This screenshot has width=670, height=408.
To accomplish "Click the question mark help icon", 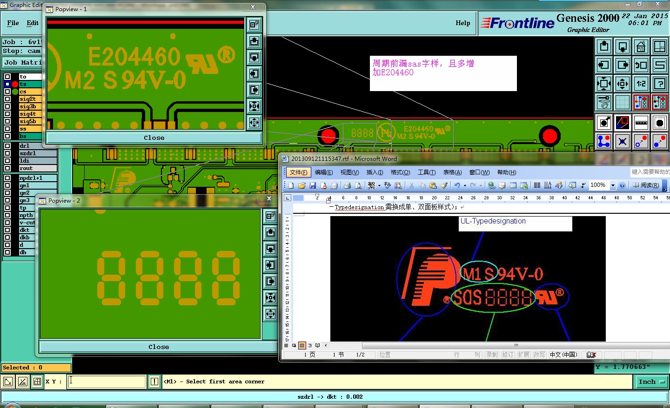I will [x=660, y=84].
